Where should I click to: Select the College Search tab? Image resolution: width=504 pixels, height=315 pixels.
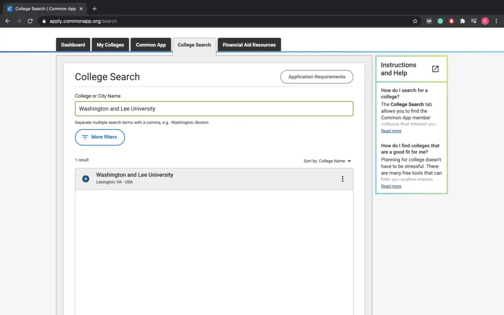click(194, 45)
